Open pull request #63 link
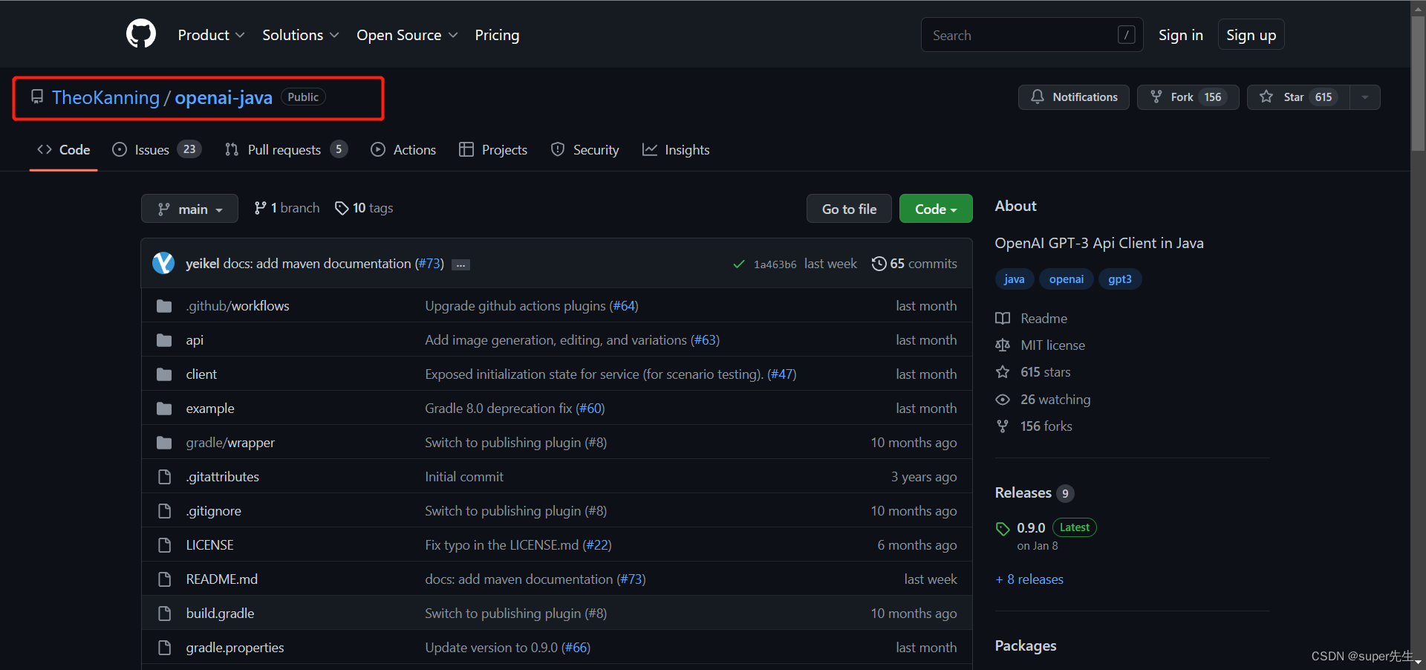 (705, 340)
